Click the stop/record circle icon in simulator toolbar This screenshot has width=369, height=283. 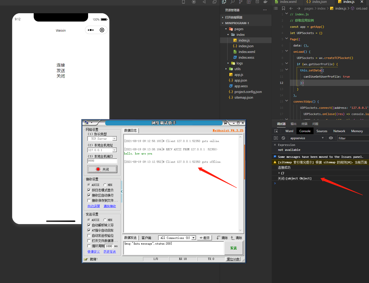194,2
